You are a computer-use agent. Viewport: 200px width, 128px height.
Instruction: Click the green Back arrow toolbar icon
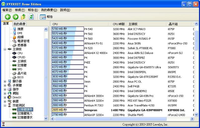8,17
